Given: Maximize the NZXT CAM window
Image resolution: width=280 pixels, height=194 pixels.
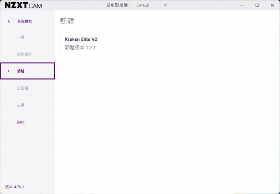Looking at the screenshot, I should click(x=257, y=5).
